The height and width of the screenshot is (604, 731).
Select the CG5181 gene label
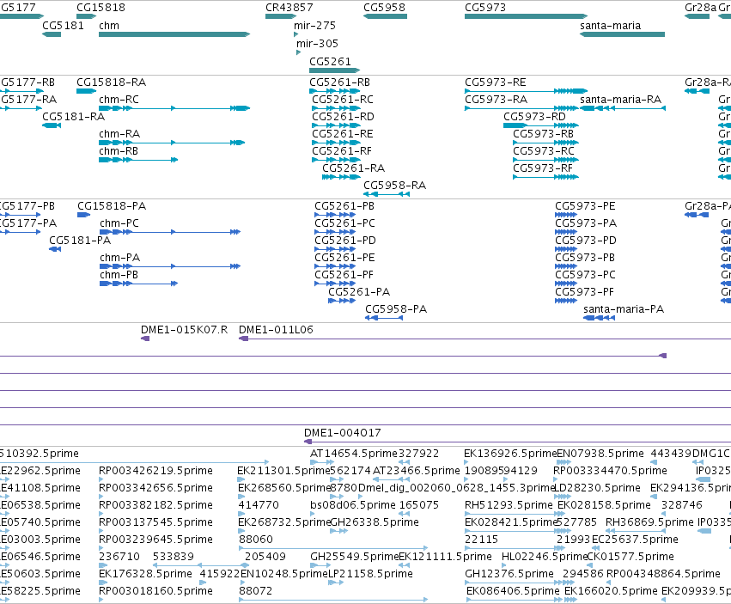(x=63, y=26)
